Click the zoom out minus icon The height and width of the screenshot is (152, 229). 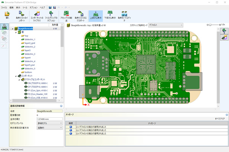(208, 25)
